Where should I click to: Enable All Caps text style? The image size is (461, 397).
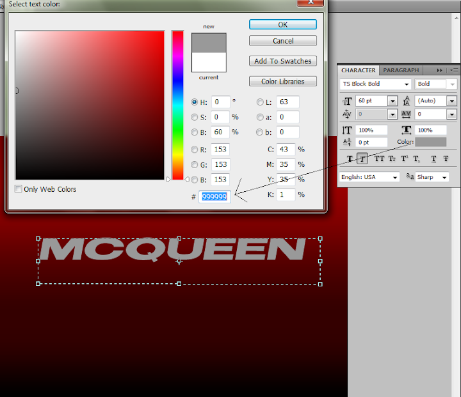point(379,159)
